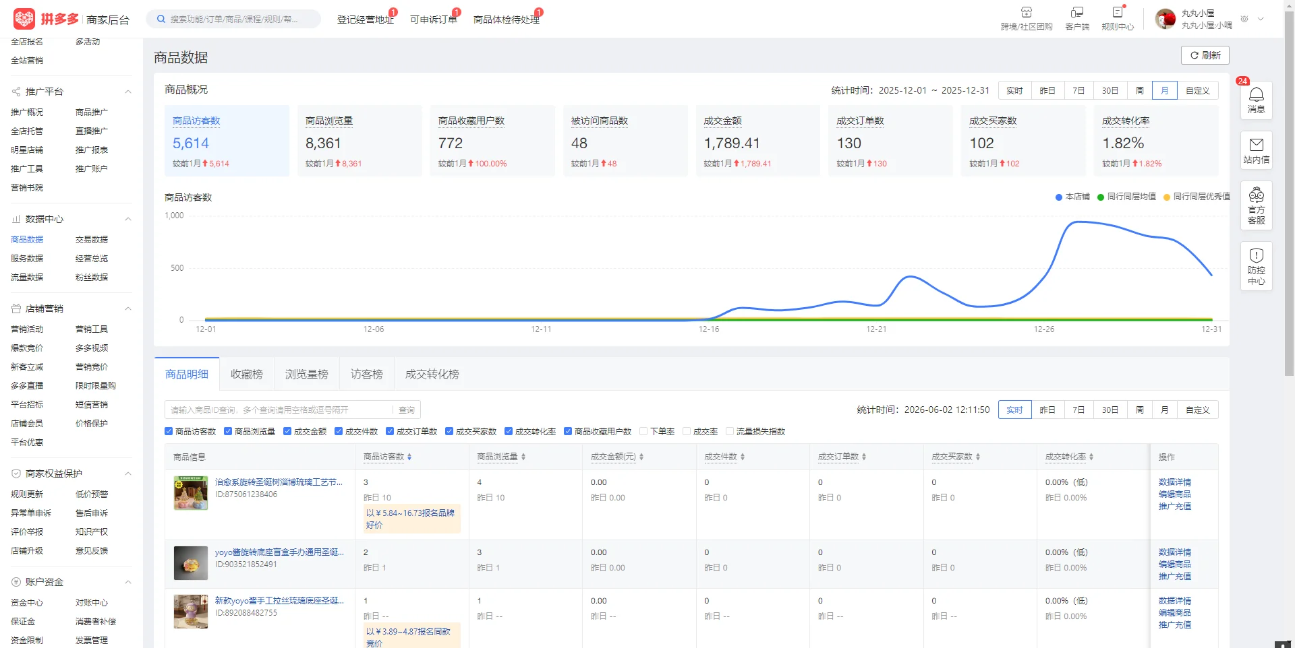
Task: Click the search magnifier icon
Action: click(x=161, y=19)
